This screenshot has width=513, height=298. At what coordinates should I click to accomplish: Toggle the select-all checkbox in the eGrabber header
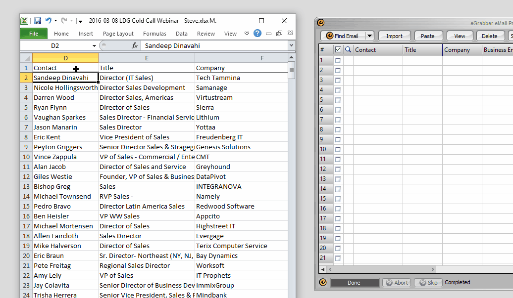tap(338, 49)
